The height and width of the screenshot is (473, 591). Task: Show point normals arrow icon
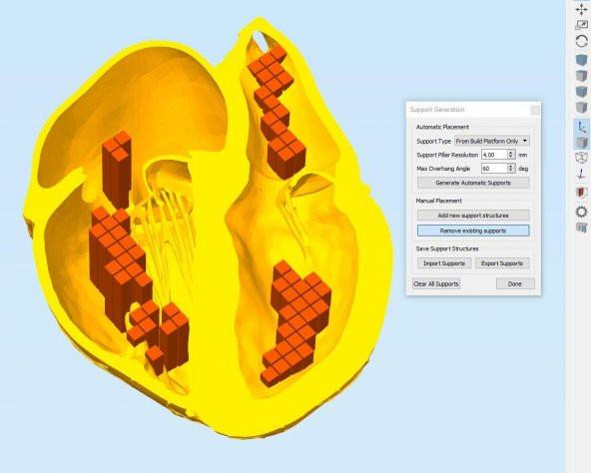[x=582, y=175]
